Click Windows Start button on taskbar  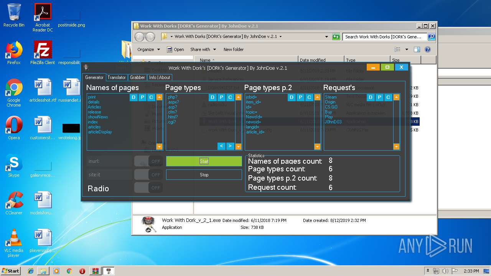coord(10,271)
